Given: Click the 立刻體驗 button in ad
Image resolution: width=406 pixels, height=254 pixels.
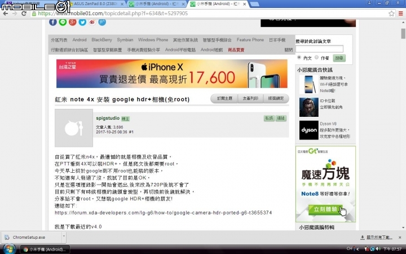Looking at the screenshot, I should (326, 209).
